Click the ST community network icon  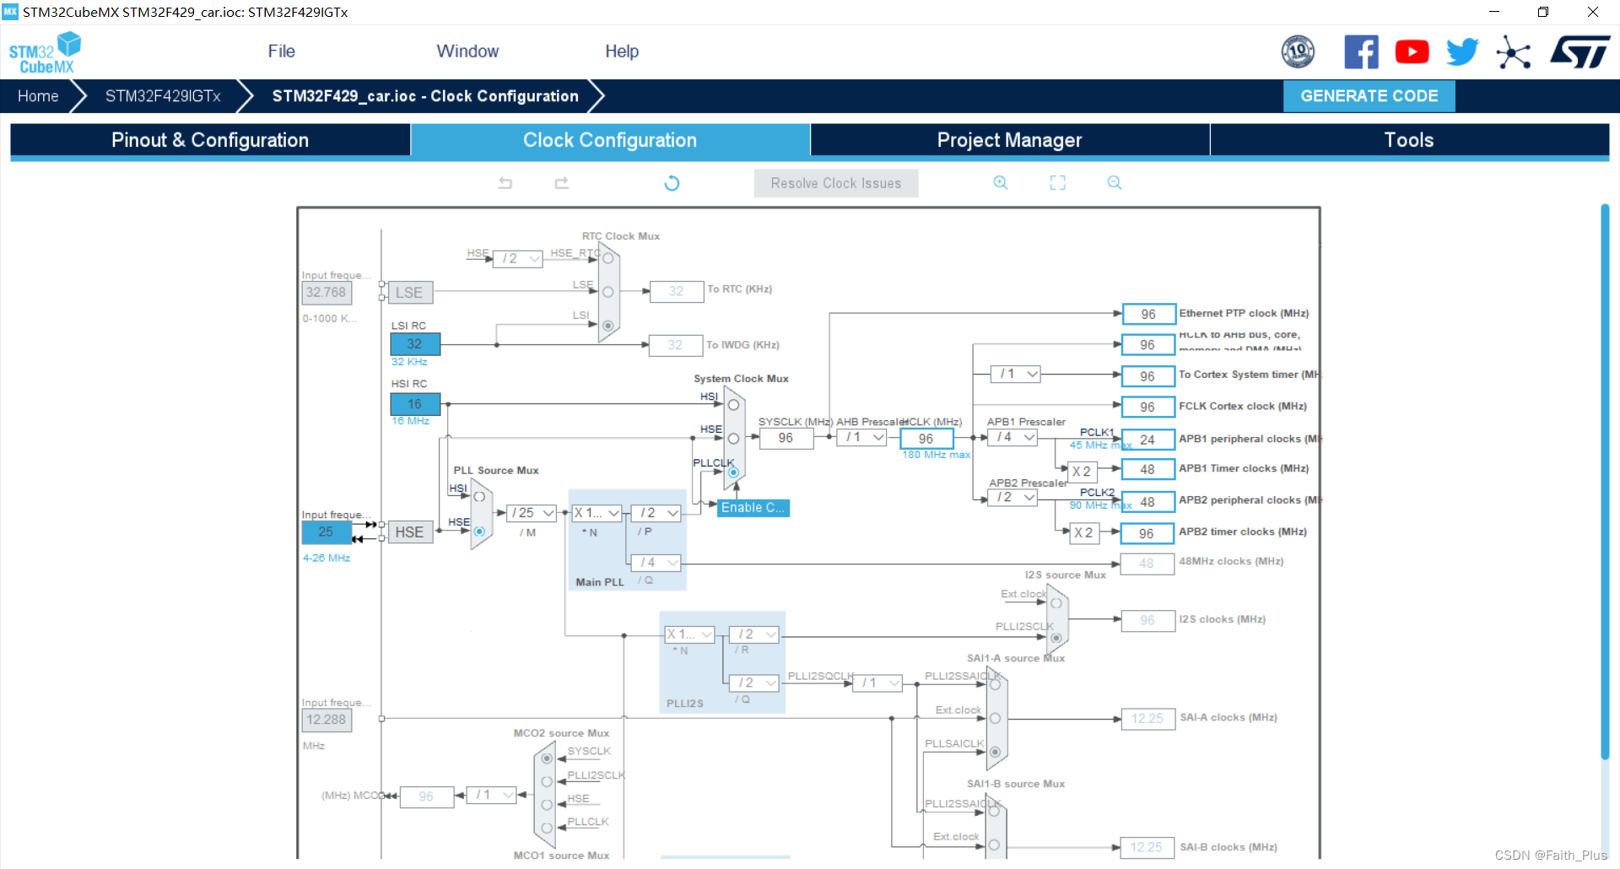point(1514,52)
